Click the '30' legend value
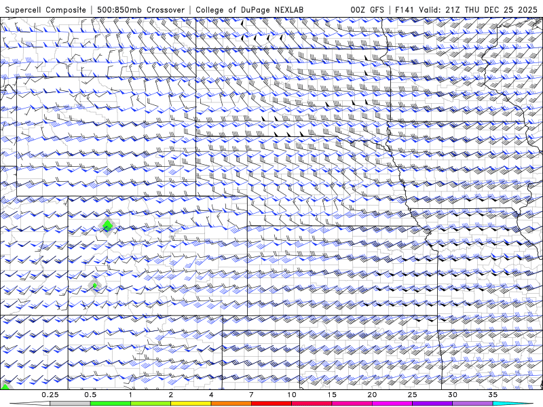 pos(452,395)
